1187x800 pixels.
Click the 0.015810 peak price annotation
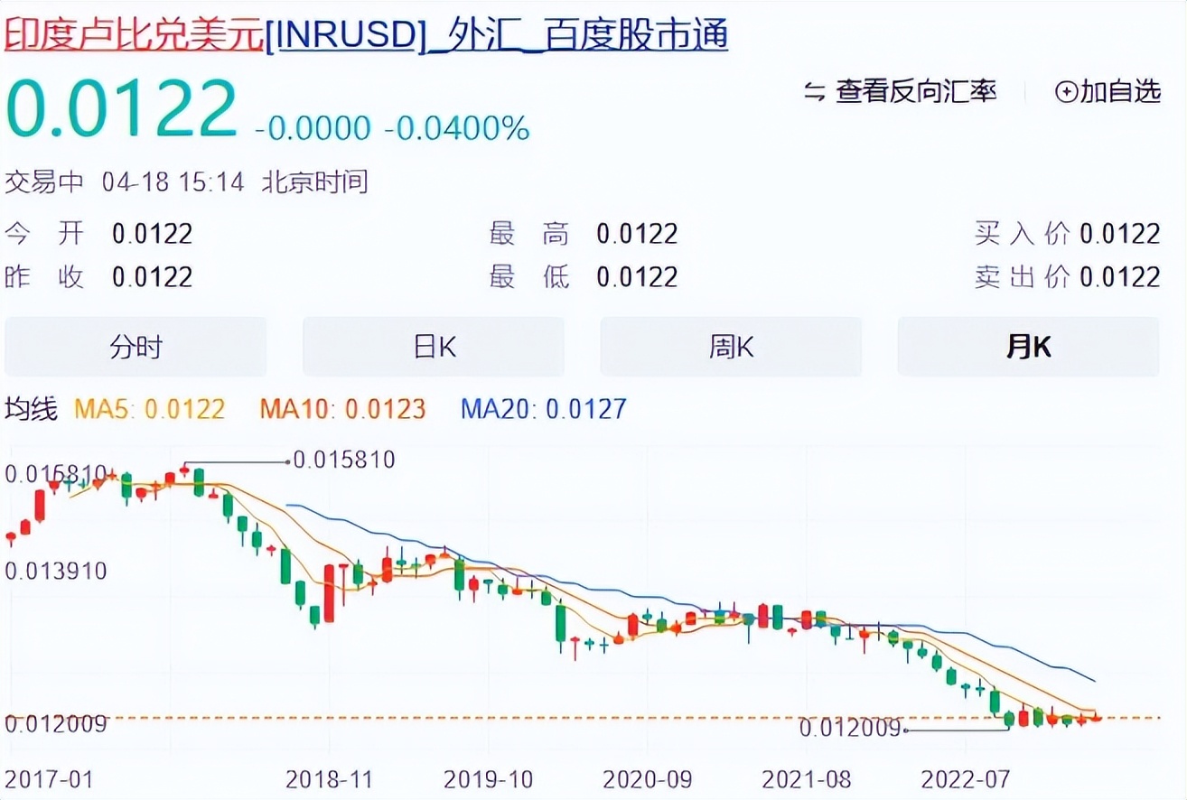click(346, 460)
